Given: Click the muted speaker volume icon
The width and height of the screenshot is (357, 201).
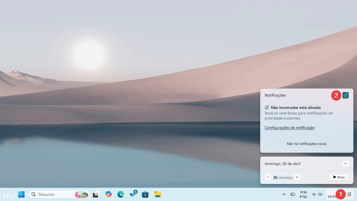Looking at the screenshot, I should point(320,194).
